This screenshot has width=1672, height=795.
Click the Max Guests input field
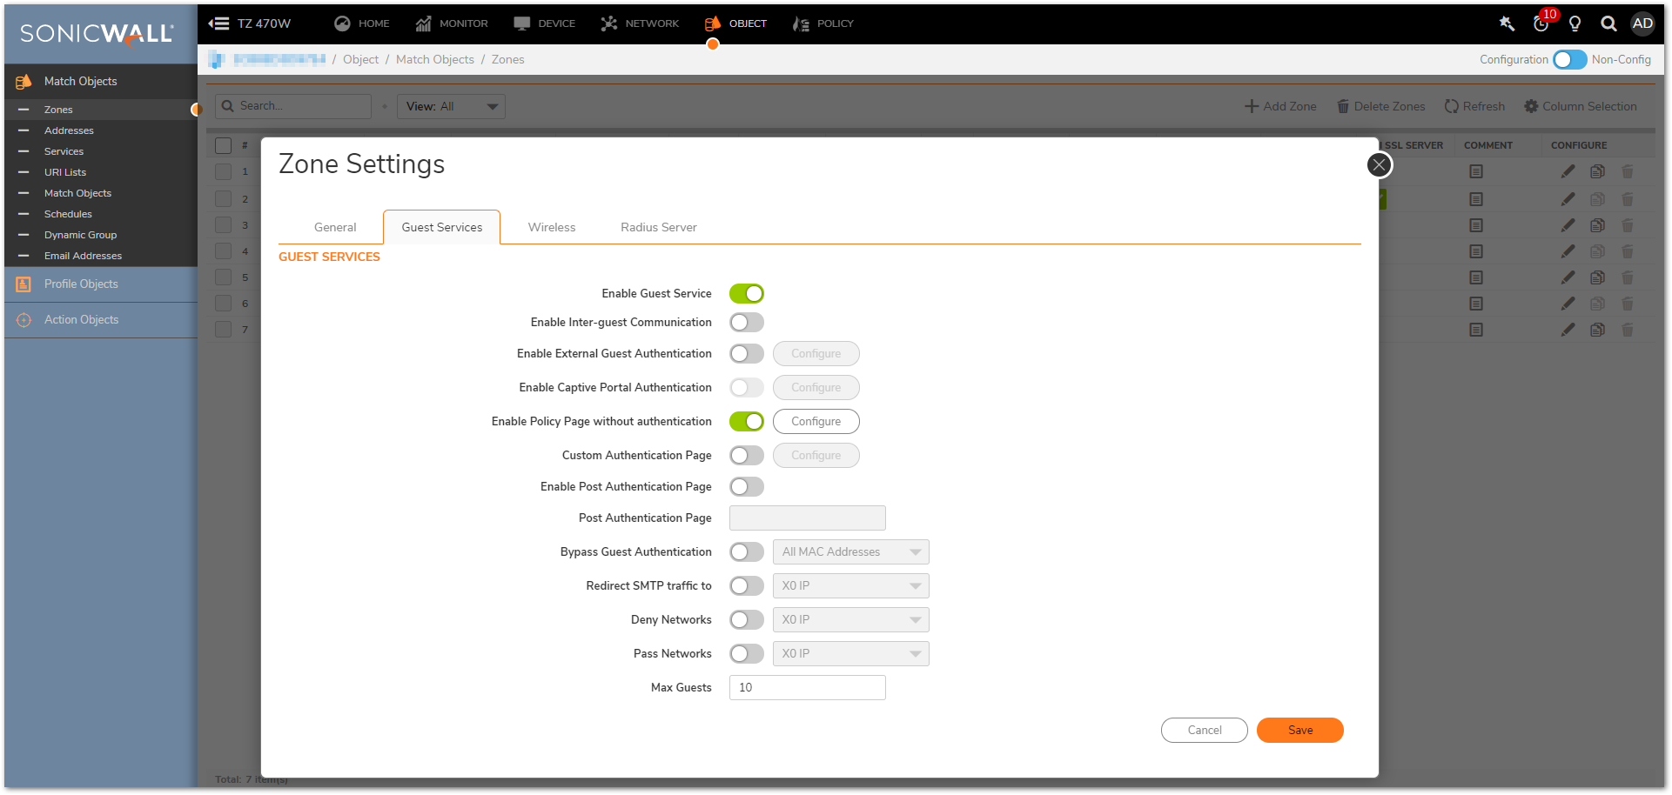tap(807, 688)
